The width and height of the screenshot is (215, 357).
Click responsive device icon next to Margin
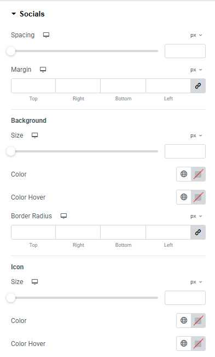coord(43,70)
